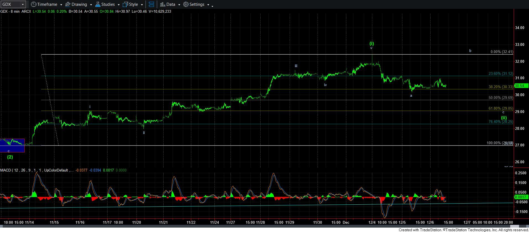Expand the Timeframe dropdown arrow
This screenshot has height=232, width=529.
point(61,5)
